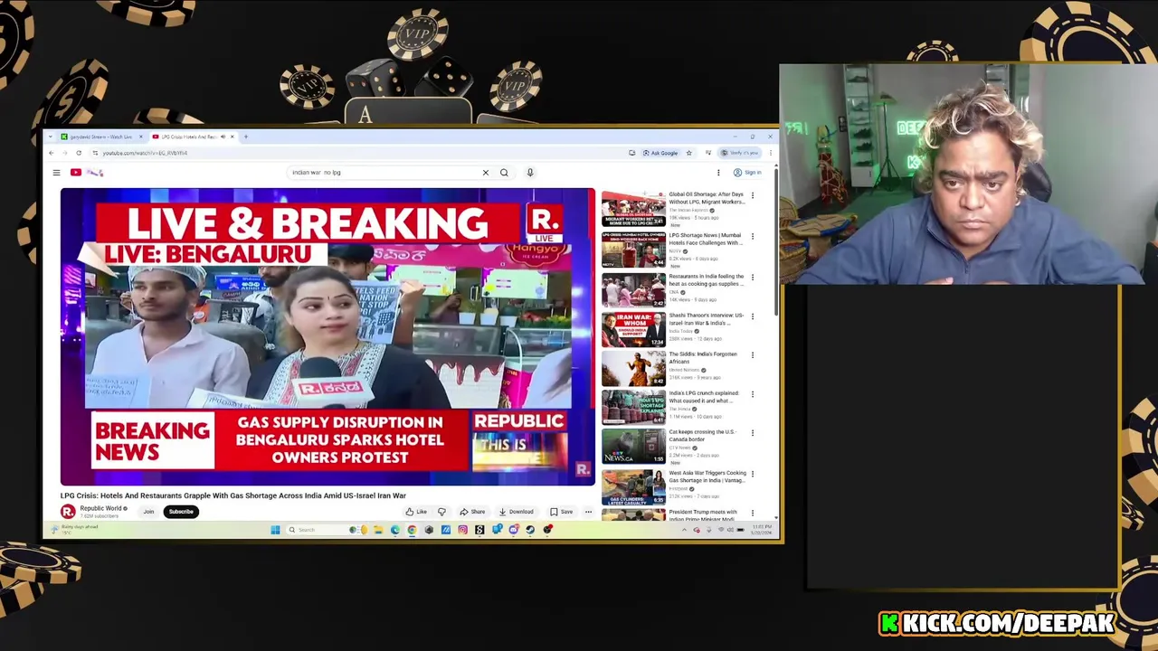The height and width of the screenshot is (651, 1158).
Task: Open Chrome three-dot menu
Action: tap(771, 153)
